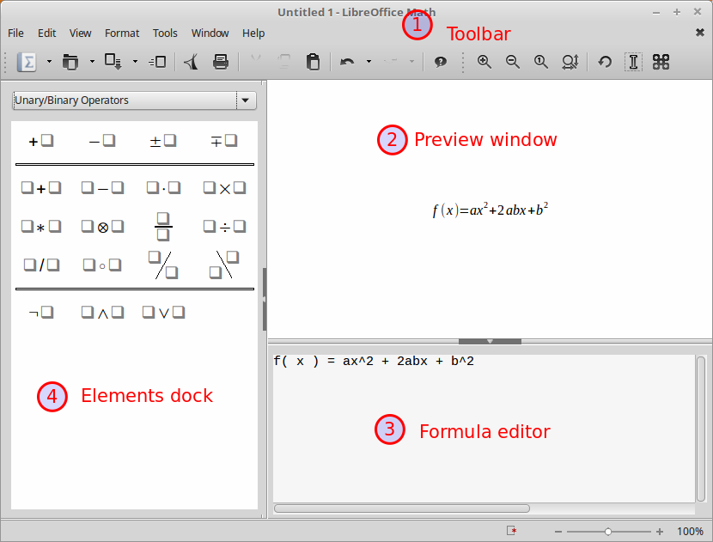Click the Zoom Out magnifier icon

(x=513, y=62)
